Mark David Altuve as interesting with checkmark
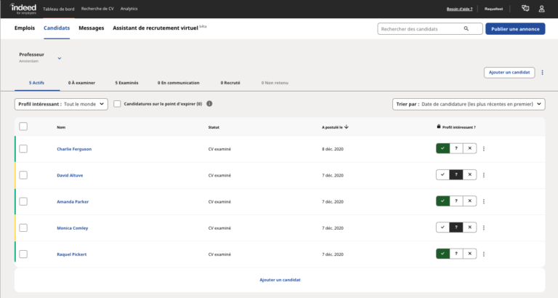The image size is (558, 298). tap(442, 175)
